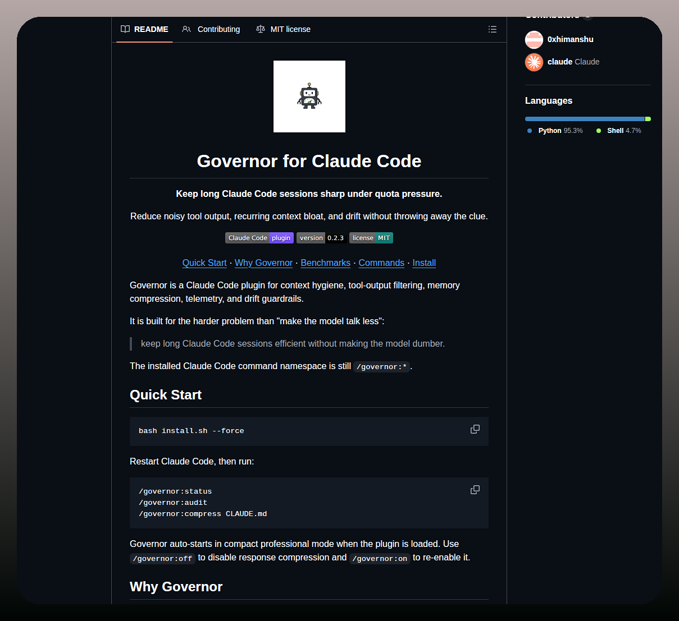Click the /governor:on inline code
The height and width of the screenshot is (621, 679).
380,558
